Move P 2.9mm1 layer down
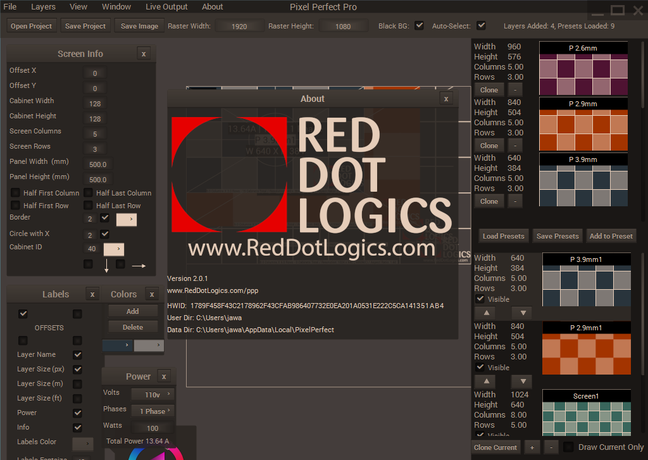 523,381
